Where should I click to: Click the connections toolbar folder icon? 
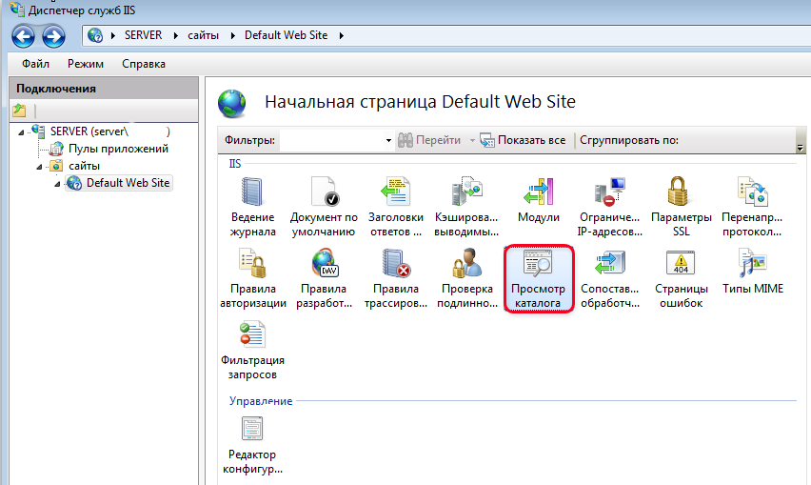click(19, 110)
